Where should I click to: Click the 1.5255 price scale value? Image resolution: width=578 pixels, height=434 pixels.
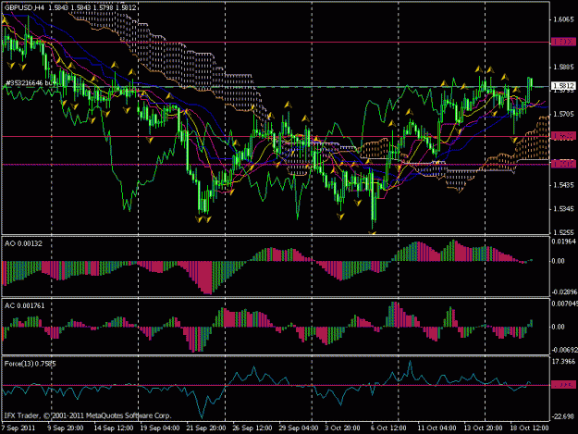[x=563, y=232]
